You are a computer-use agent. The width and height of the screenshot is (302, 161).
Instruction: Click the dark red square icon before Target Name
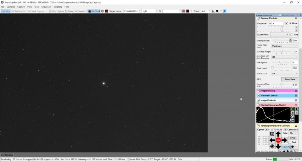point(106,11)
